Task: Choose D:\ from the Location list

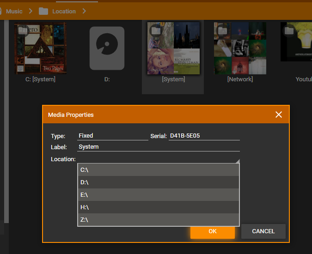Action: 158,182
